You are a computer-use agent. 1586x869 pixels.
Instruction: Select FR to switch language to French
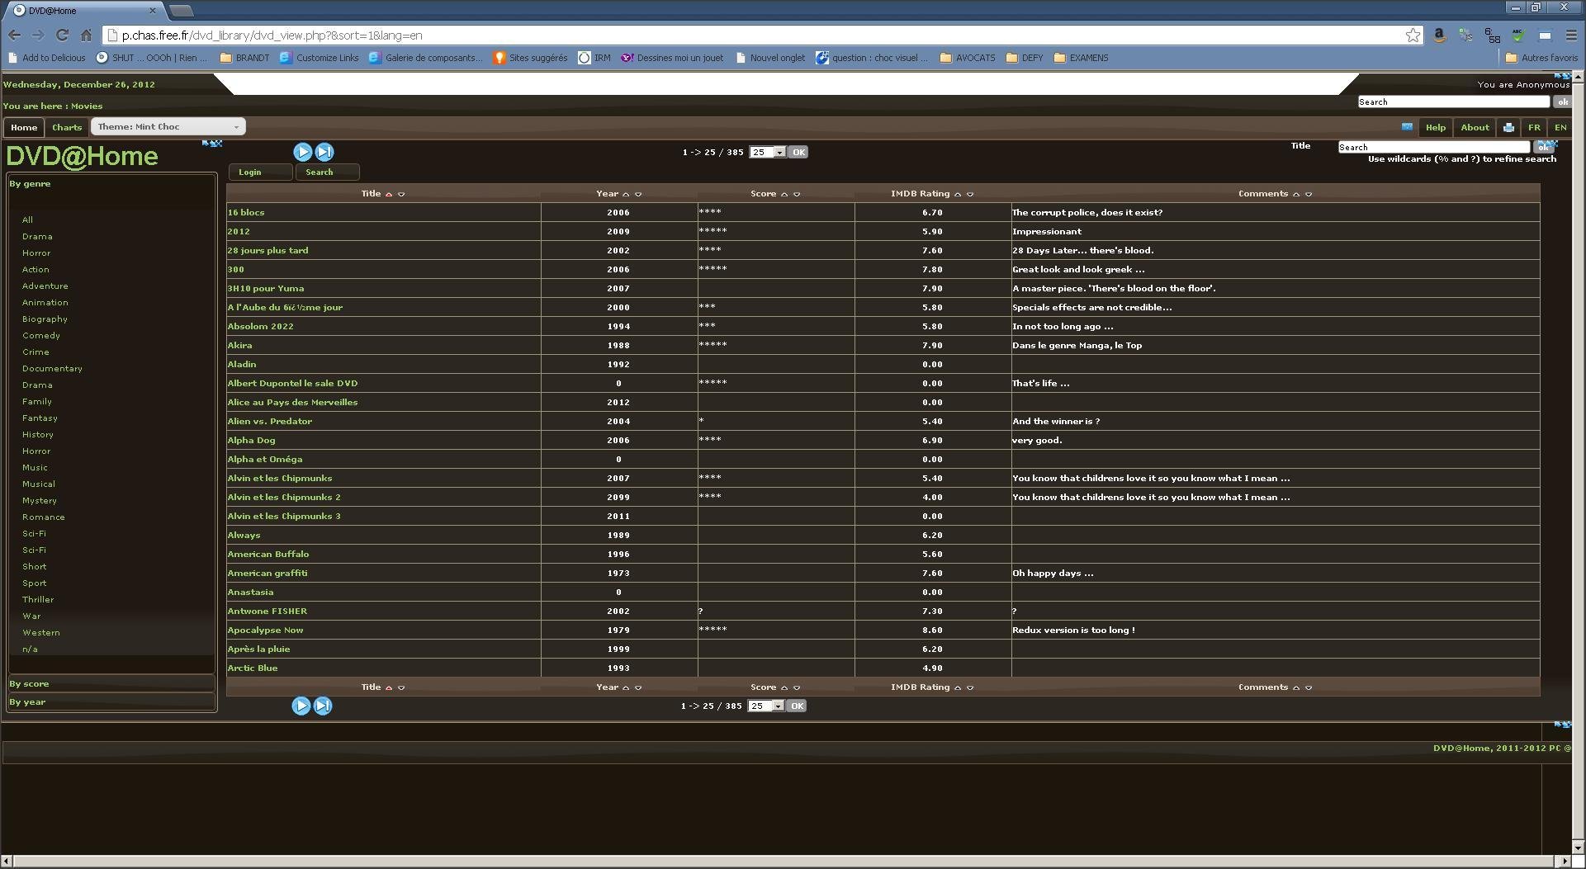tap(1535, 127)
